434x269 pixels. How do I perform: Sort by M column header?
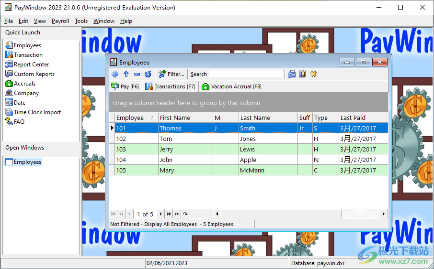point(226,118)
